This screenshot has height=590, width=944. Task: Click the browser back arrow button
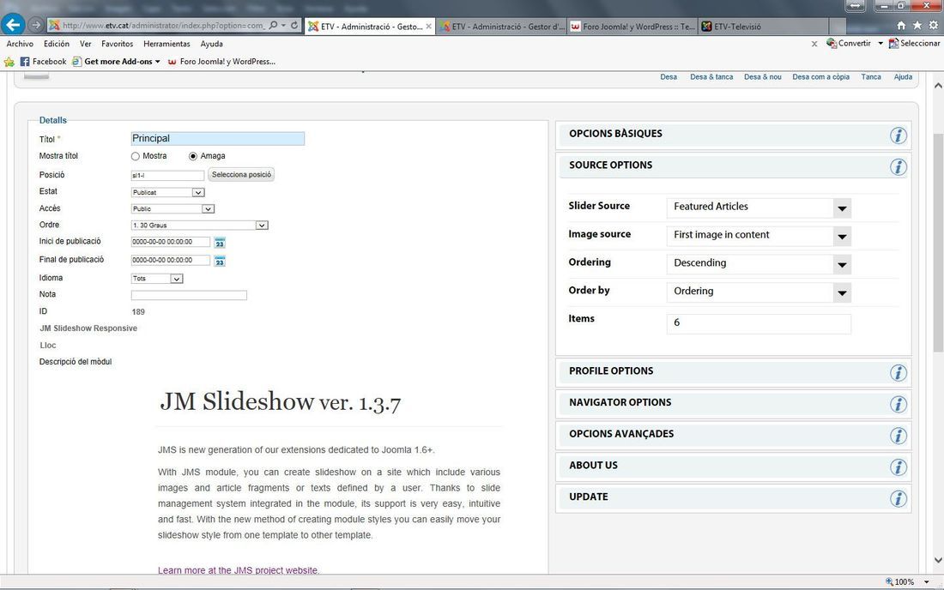tap(13, 25)
